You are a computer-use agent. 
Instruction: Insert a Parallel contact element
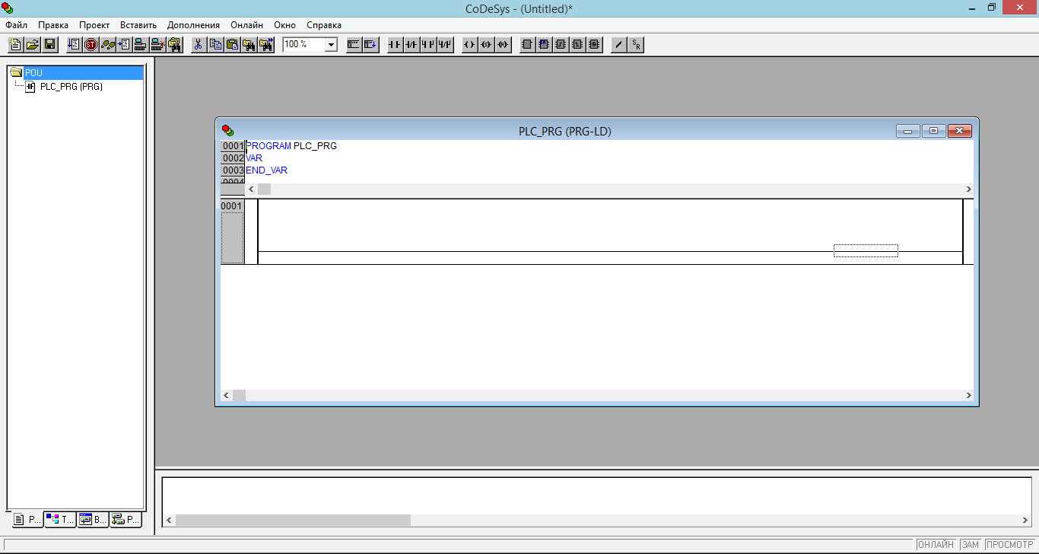point(428,45)
